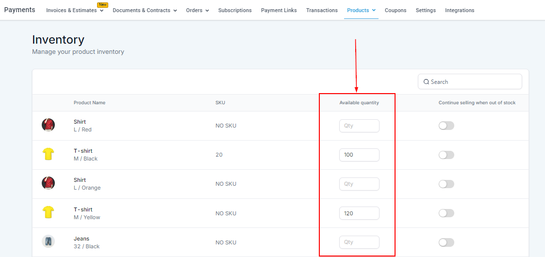545x257 pixels.
Task: Open the Payment Links tab
Action: tap(279, 10)
